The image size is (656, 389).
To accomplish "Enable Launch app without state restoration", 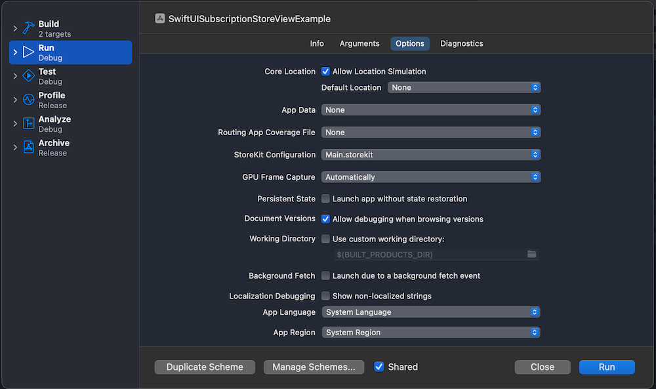I will (x=325, y=199).
